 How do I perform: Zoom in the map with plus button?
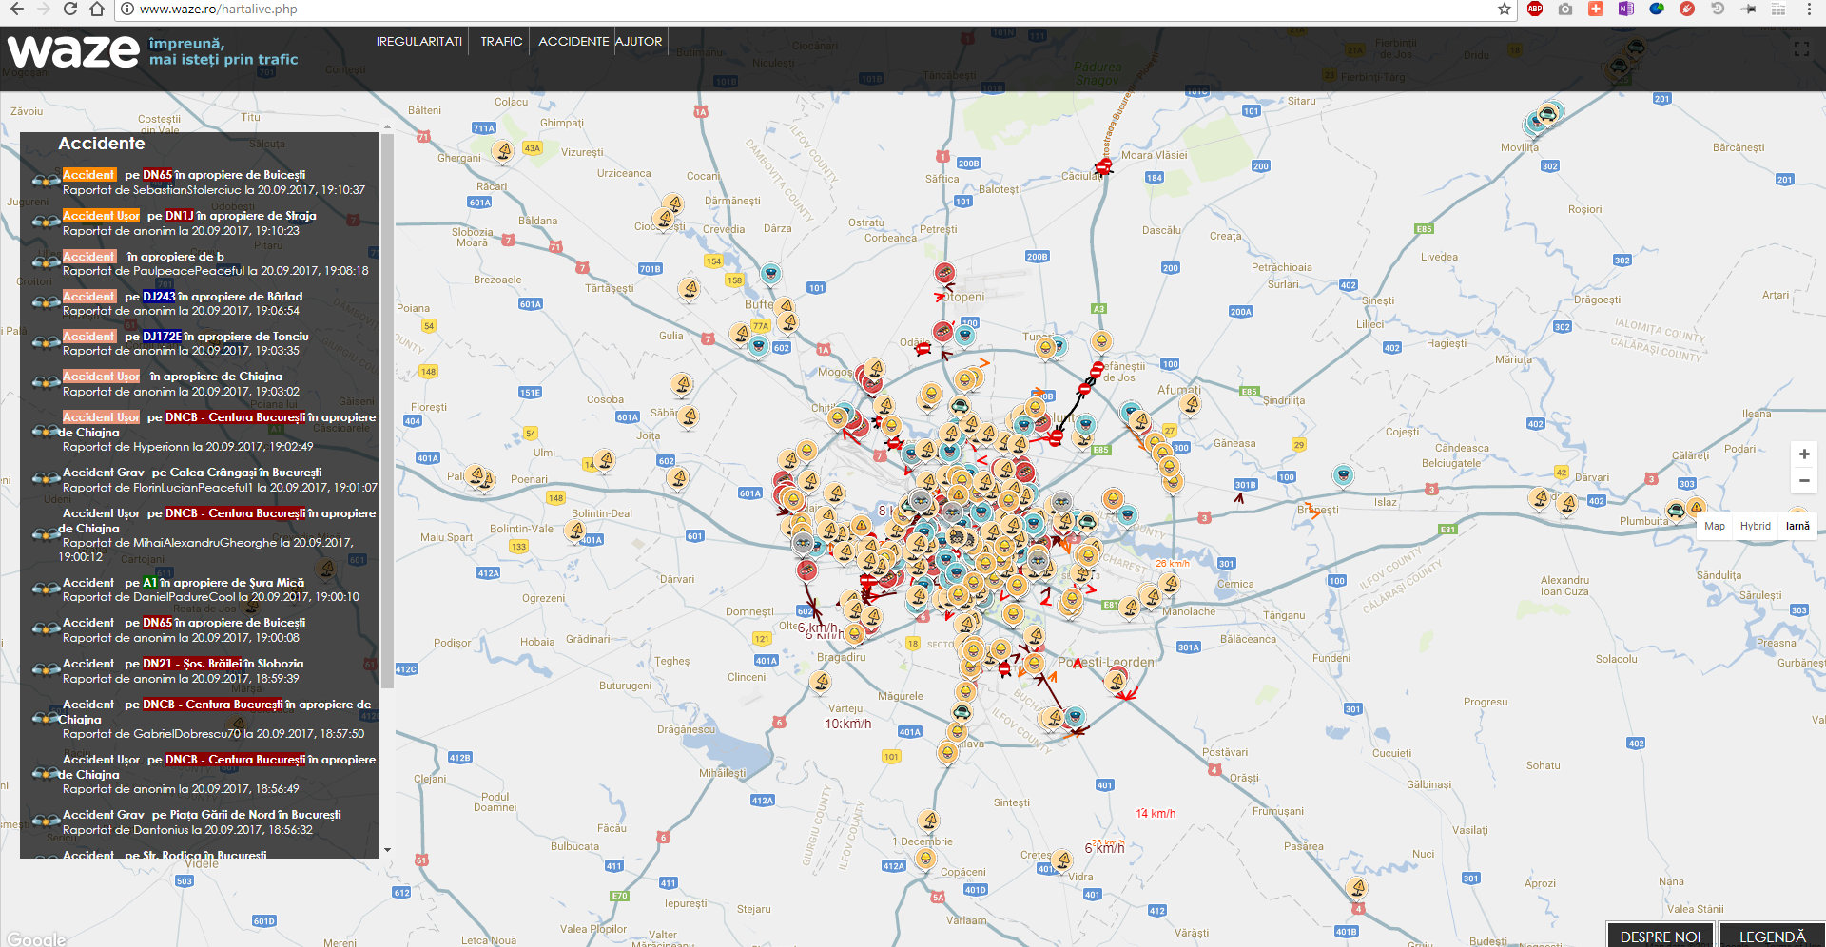pos(1804,454)
